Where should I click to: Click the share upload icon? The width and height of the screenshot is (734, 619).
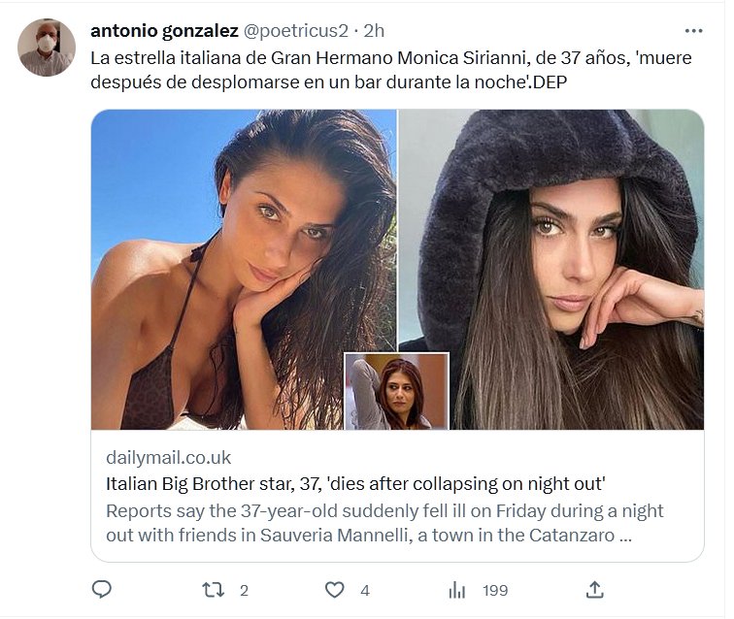click(595, 589)
